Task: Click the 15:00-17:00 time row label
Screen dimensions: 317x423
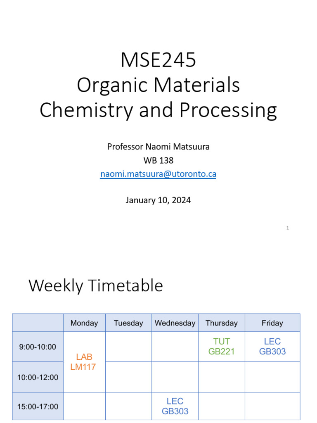Action: [x=38, y=406]
